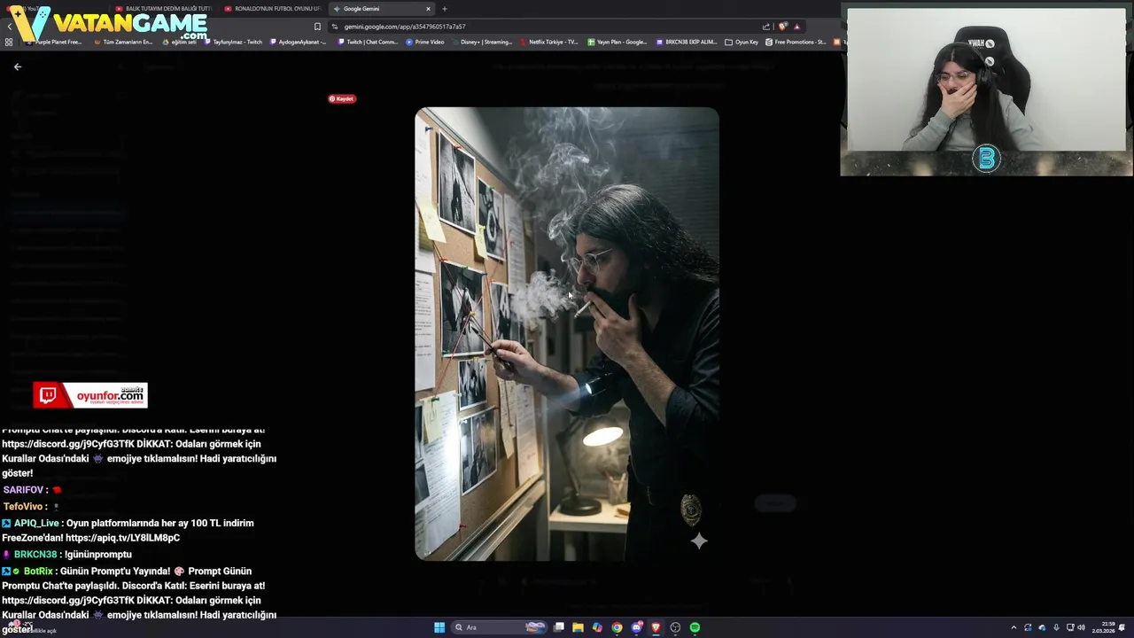Open the network display tray icon
This screenshot has width=1134, height=638.
coord(1070,627)
